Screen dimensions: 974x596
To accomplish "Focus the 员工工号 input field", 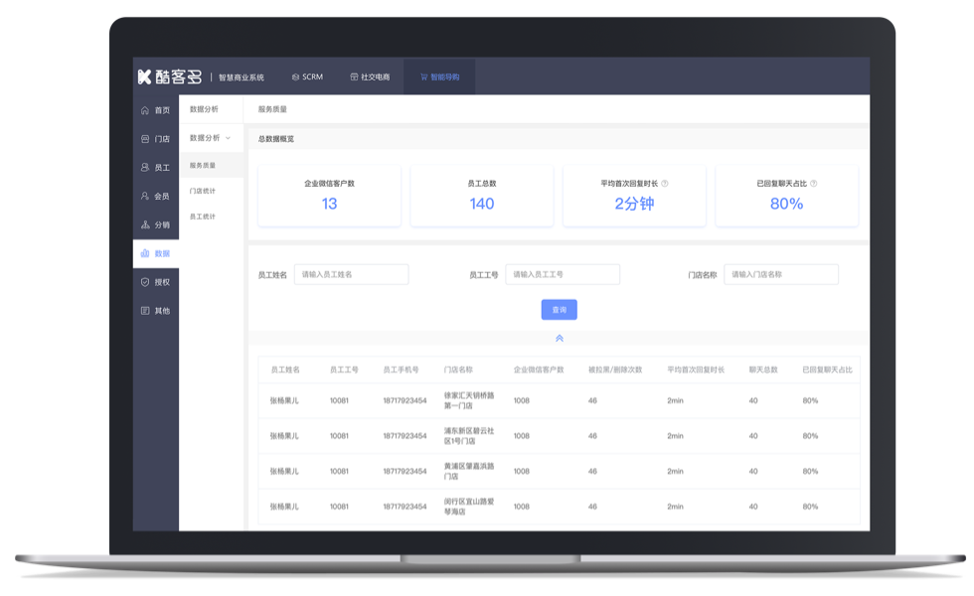I will point(563,274).
